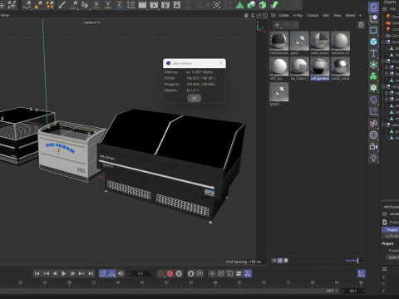Select the refrigerated material thumbnail
The image size is (399, 299).
[320, 66]
